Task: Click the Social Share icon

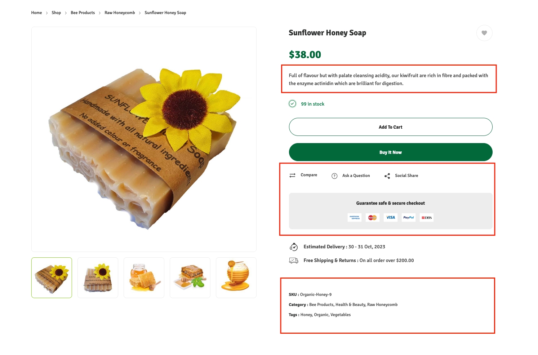Action: [x=387, y=176]
